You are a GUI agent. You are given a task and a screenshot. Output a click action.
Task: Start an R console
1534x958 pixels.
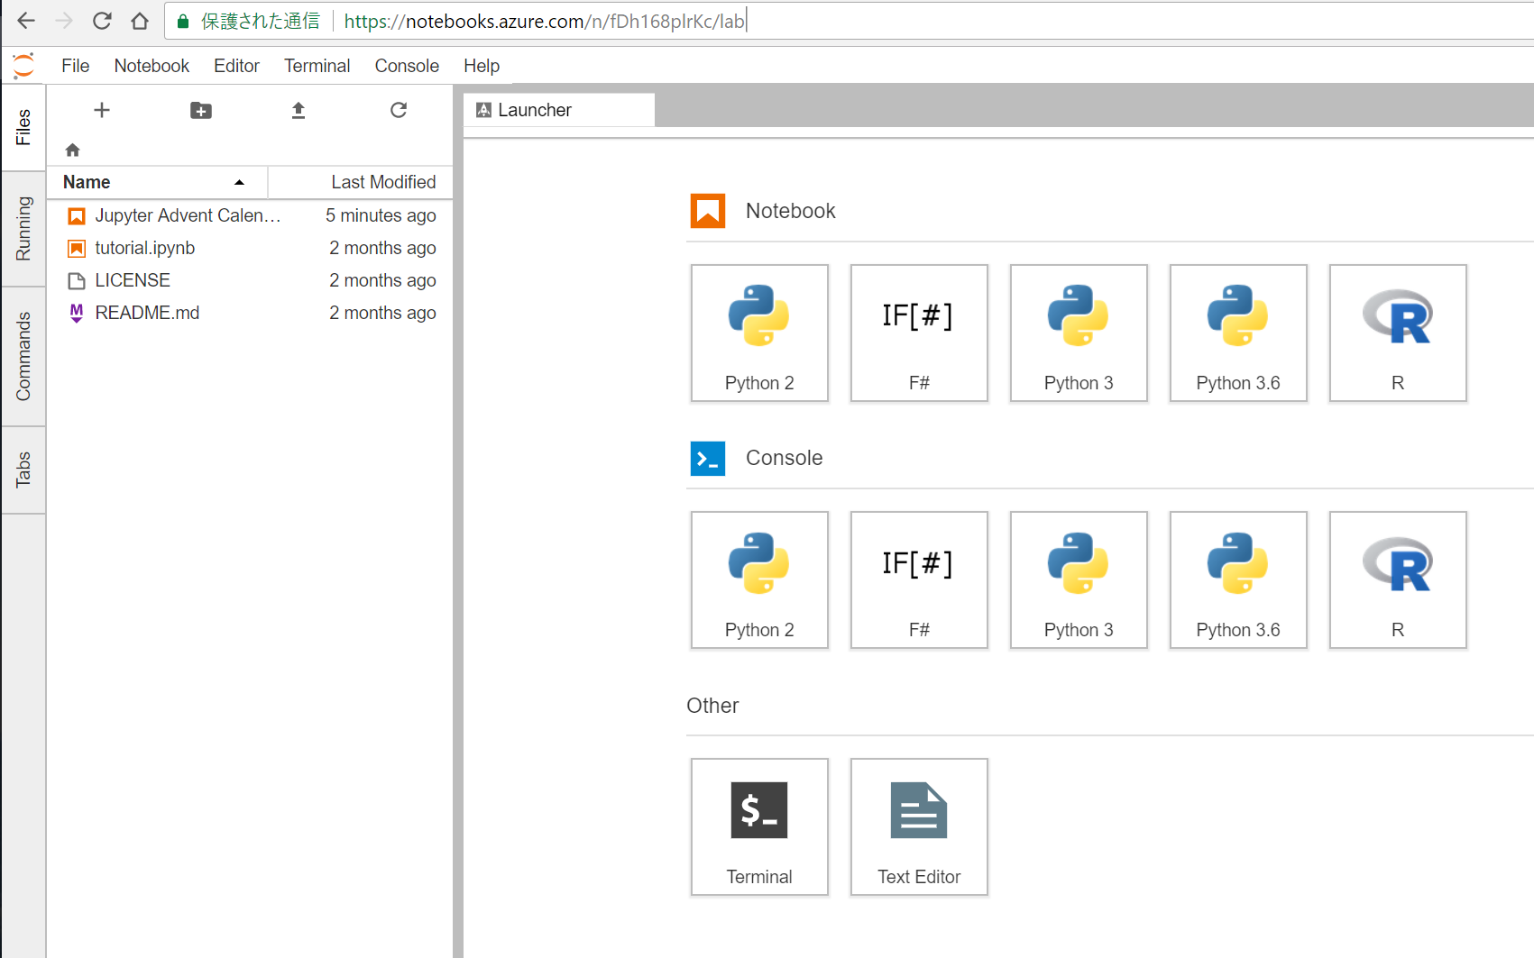pyautogui.click(x=1397, y=579)
